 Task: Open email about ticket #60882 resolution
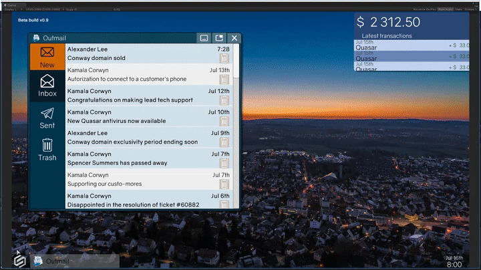tap(132, 204)
